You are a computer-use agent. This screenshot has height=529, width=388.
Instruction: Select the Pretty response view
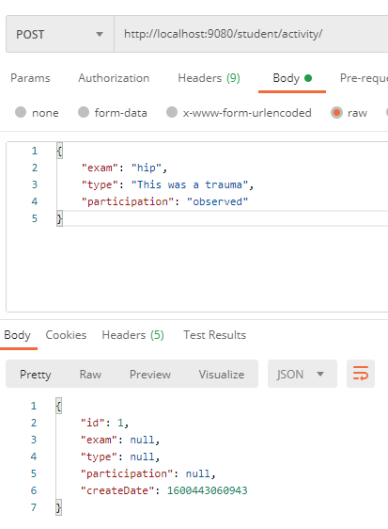click(x=36, y=374)
